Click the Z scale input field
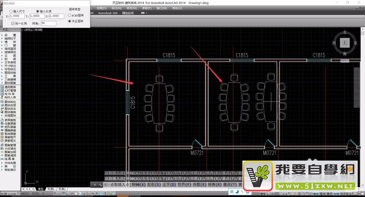Screen dimensions: 365x197 [57, 16]
